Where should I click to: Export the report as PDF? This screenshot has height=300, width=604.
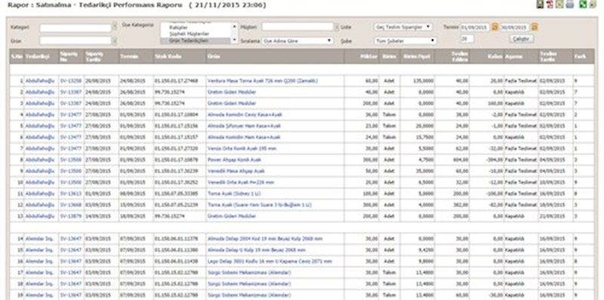550,5
